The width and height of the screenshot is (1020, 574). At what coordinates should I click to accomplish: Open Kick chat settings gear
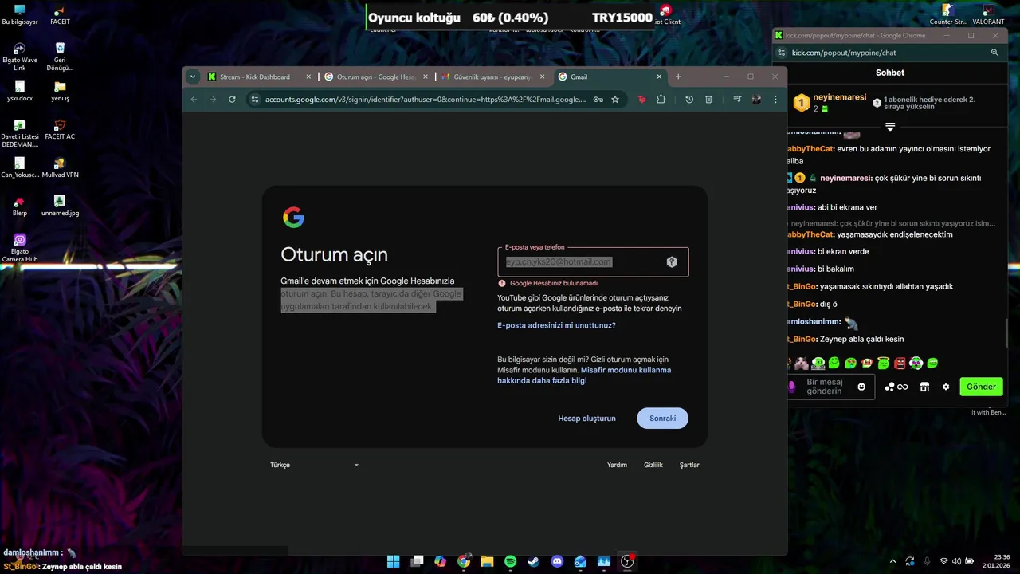pyautogui.click(x=946, y=387)
